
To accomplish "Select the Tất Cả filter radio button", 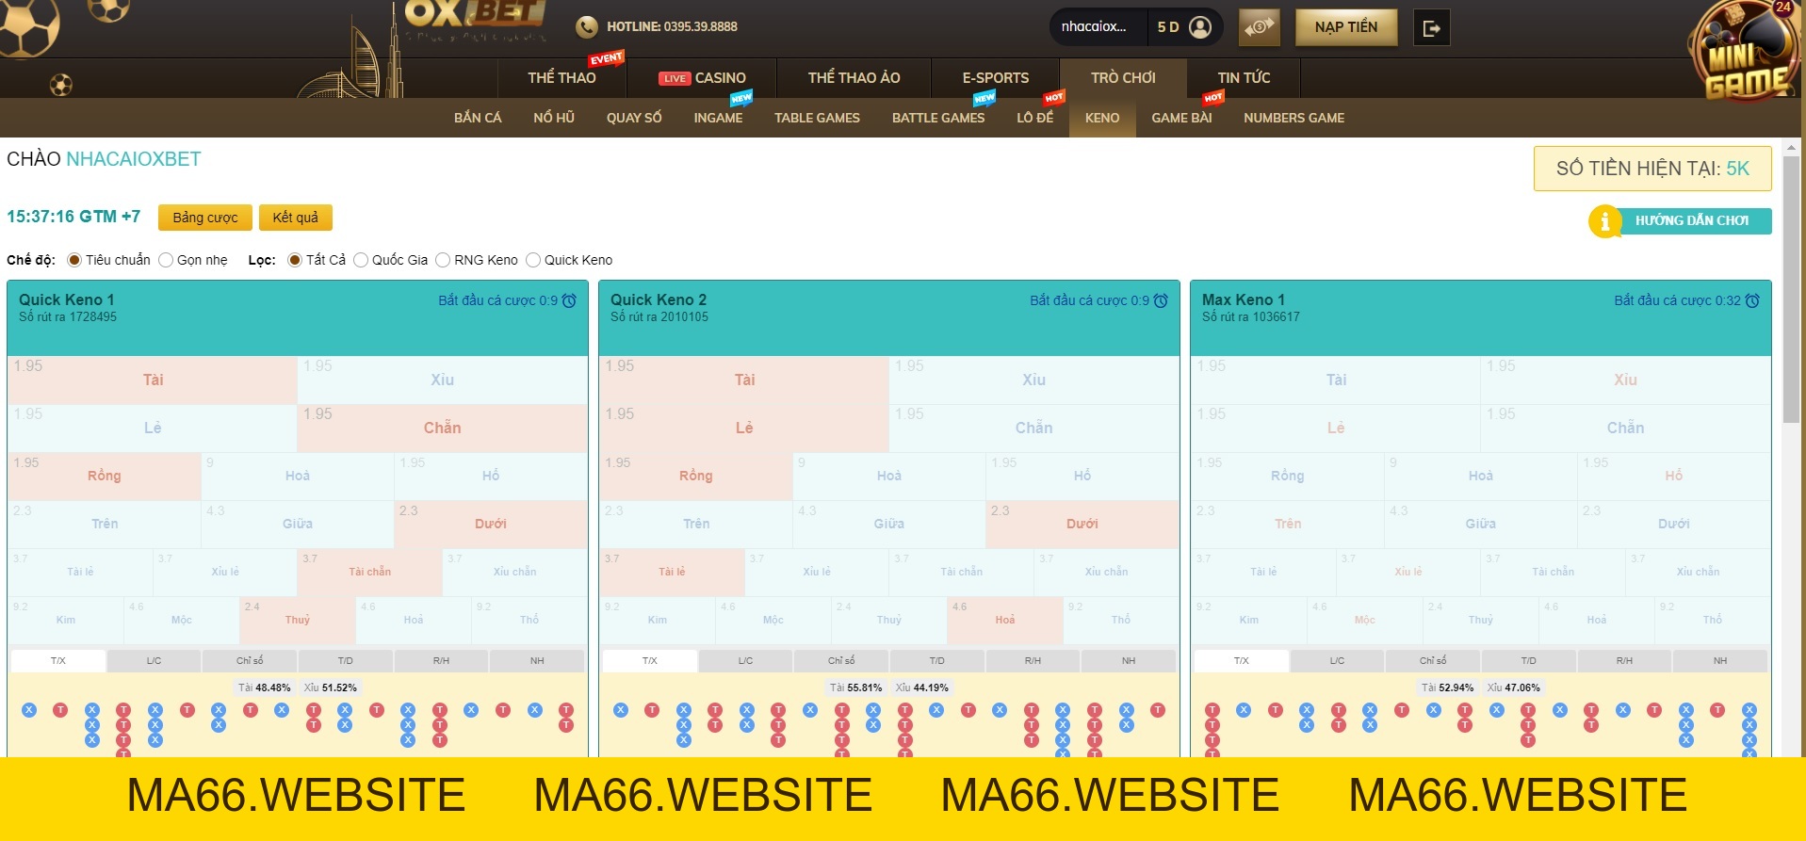I will point(295,260).
